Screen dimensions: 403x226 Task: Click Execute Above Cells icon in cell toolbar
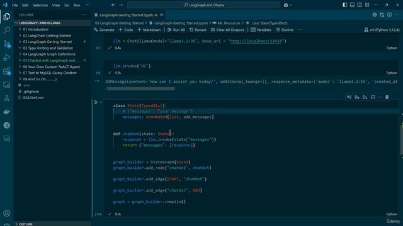tap(357, 97)
